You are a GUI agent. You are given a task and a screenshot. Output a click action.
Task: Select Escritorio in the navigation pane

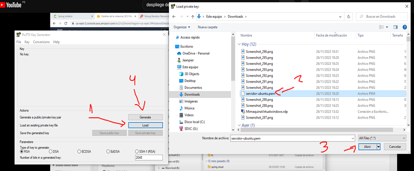coord(184,46)
